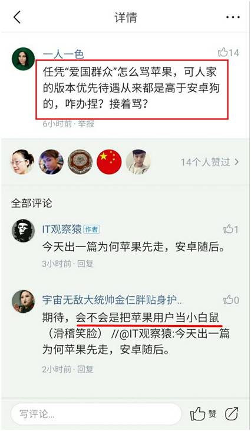Viewport: 251px width, 431px height.
Task: Like IT观察猿's comment thumbs-up
Action: [x=230, y=229]
